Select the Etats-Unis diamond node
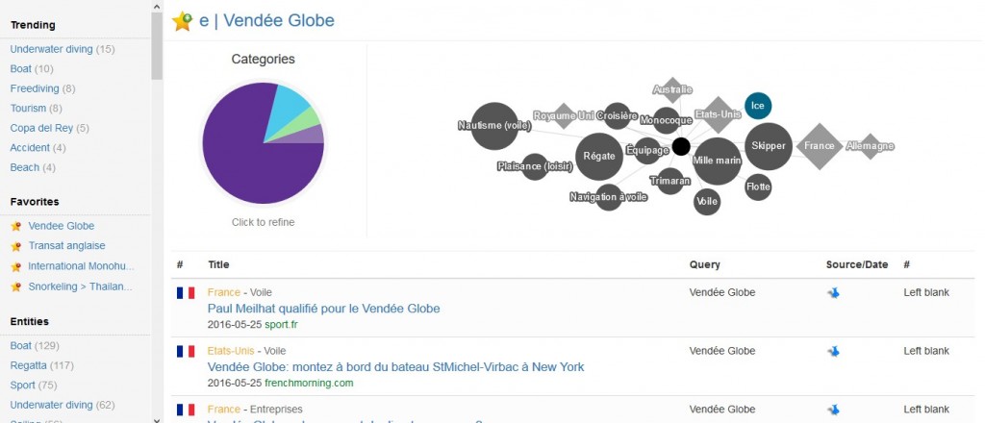Viewport: 985px width, 423px height. (718, 114)
